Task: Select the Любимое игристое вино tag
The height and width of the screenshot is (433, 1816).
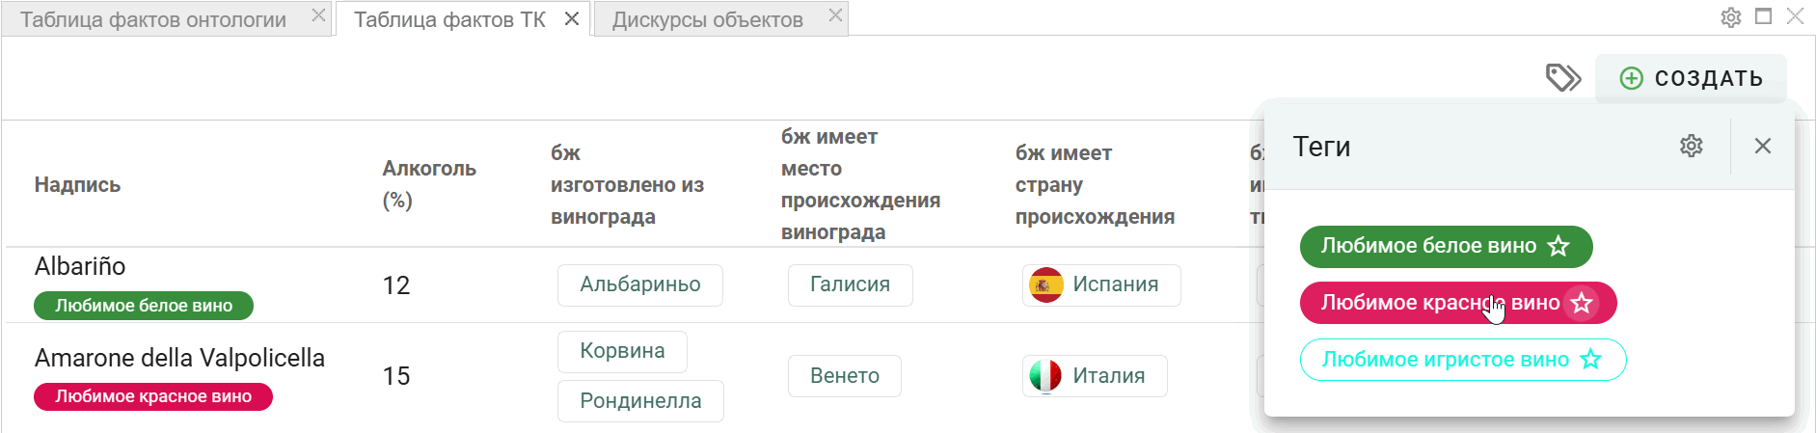Action: [1446, 360]
